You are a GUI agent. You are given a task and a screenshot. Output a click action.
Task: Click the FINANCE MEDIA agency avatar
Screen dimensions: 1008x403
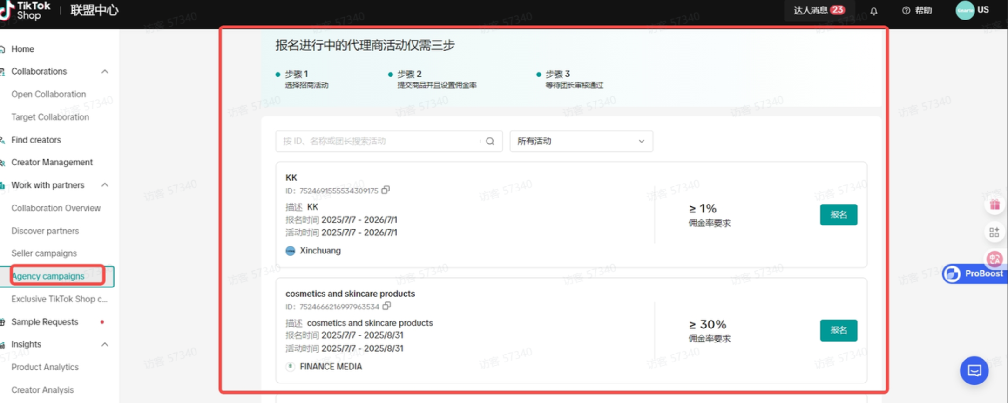pos(290,367)
